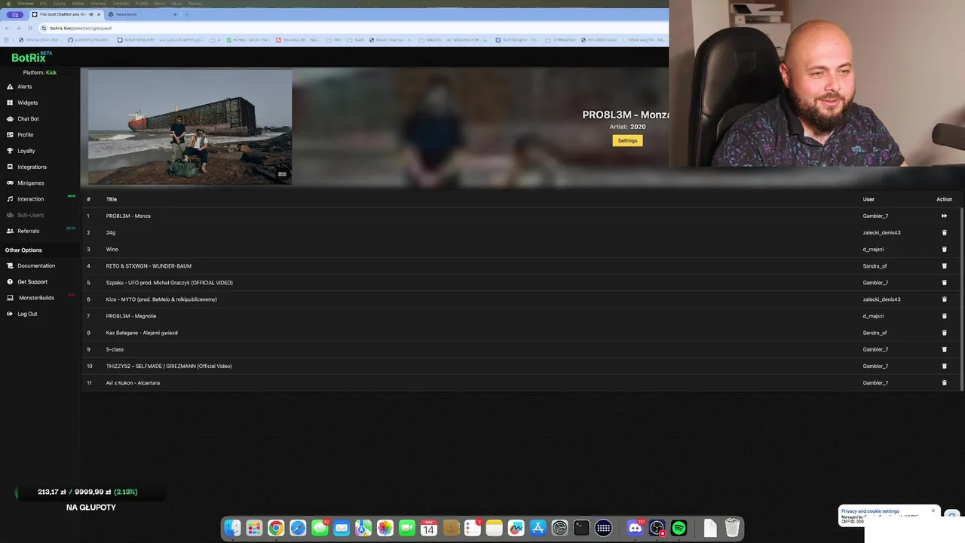Open Spotify from the Dock
The width and height of the screenshot is (965, 543).
pos(679,528)
